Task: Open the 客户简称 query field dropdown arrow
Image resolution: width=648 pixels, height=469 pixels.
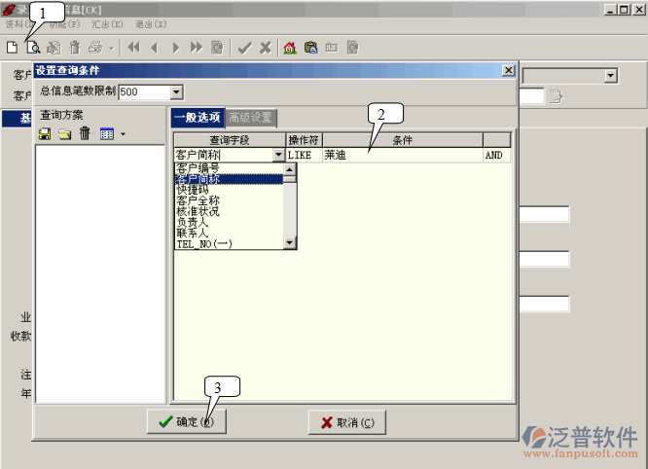Action: click(x=278, y=155)
